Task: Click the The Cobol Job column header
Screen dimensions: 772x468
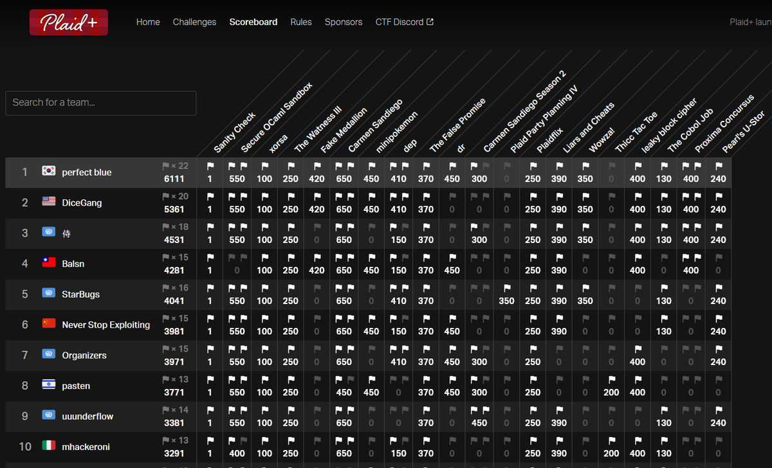Action: [x=691, y=130]
